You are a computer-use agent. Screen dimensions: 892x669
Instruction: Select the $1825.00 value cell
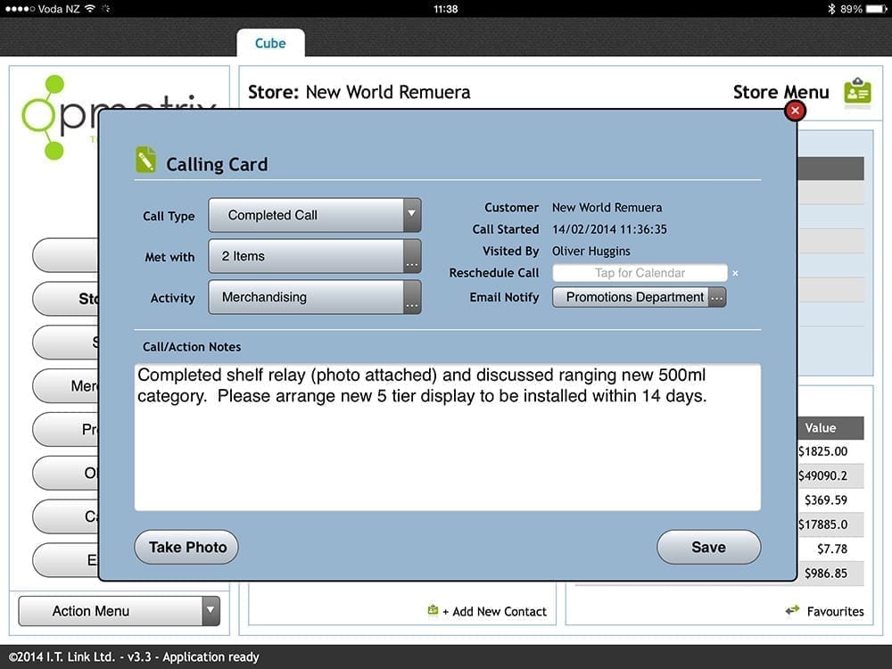point(822,451)
